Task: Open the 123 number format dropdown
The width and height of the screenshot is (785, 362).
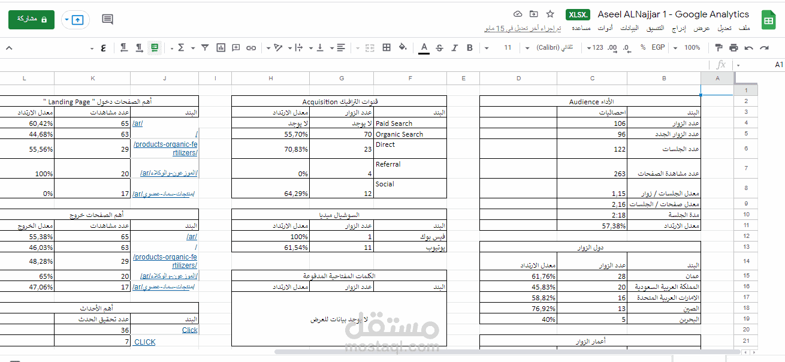Action: pyautogui.click(x=595, y=47)
